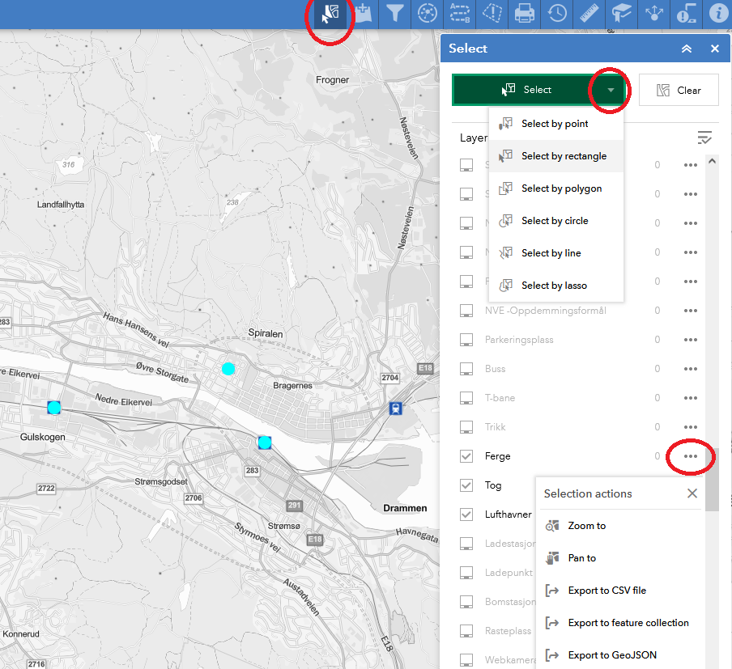Open the share arrows widget
Image resolution: width=732 pixels, height=669 pixels.
click(x=654, y=14)
